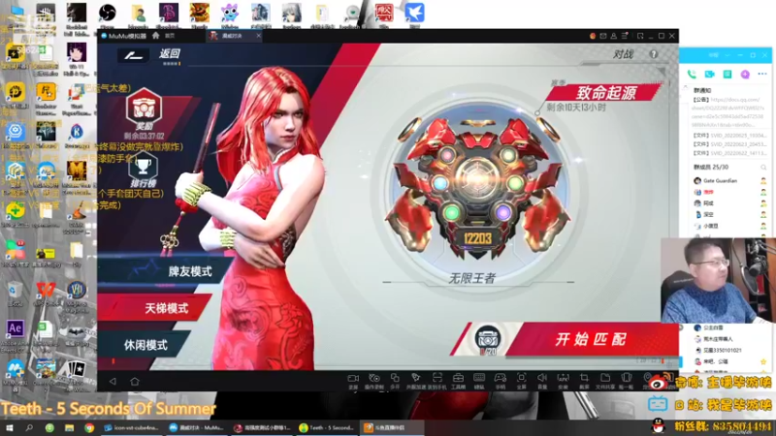Click the 手柄 gamepad toolbar icon
This screenshot has height=436, width=776.
click(501, 381)
